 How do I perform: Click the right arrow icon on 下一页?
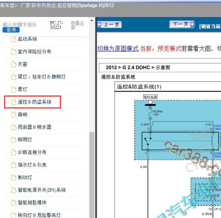(x=192, y=24)
